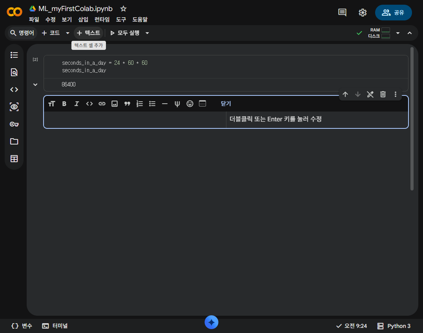The height and width of the screenshot is (333, 423).
Task: Expand the runtime connection options dropdown
Action: click(x=398, y=33)
